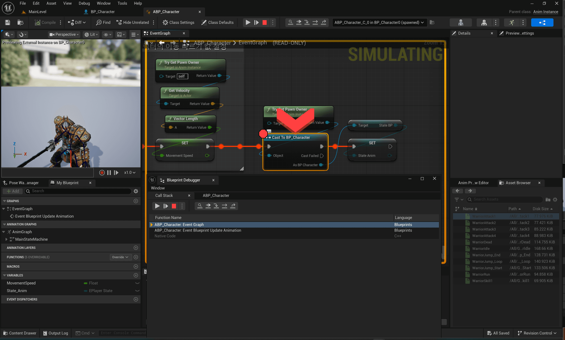Image resolution: width=565 pixels, height=340 pixels.
Task: Pause the preview viewport animation
Action: tap(109, 173)
